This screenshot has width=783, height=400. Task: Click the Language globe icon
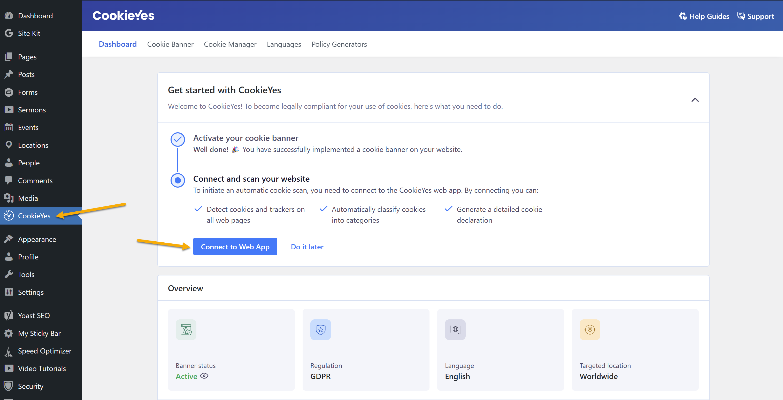point(455,329)
